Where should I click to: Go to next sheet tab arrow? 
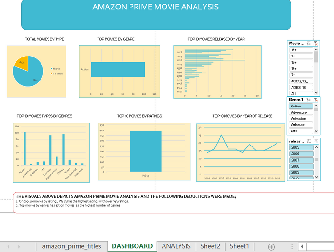[x=19, y=247]
